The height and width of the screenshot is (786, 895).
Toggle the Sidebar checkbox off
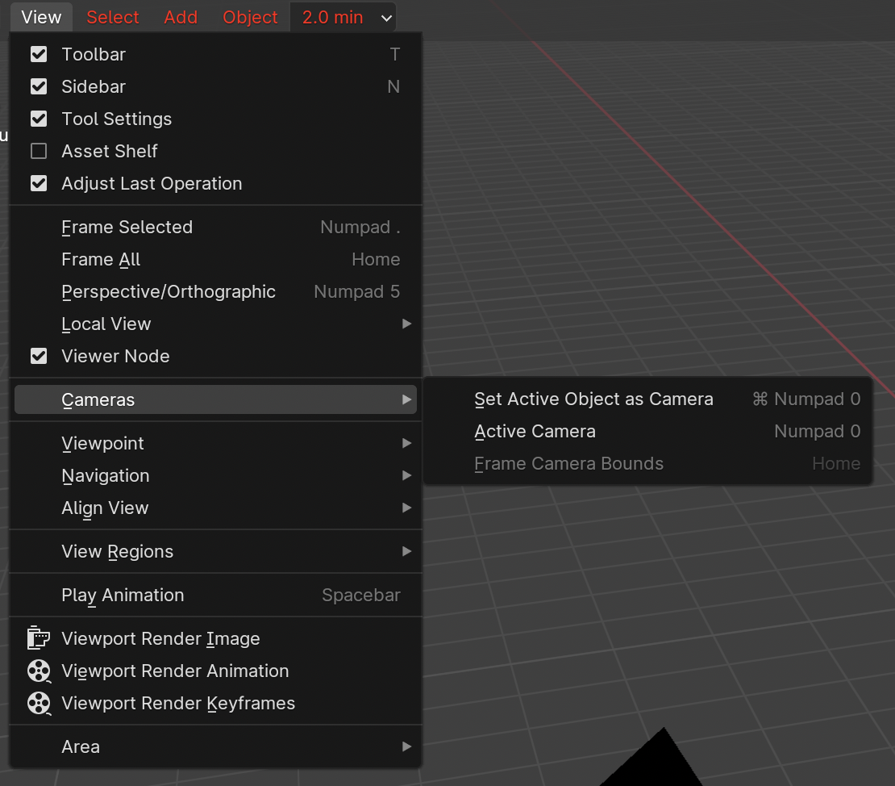coord(39,86)
